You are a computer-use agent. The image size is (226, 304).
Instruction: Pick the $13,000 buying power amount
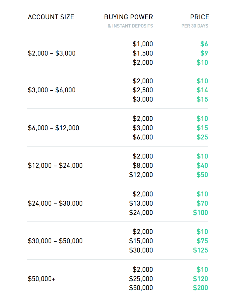tap(141, 203)
